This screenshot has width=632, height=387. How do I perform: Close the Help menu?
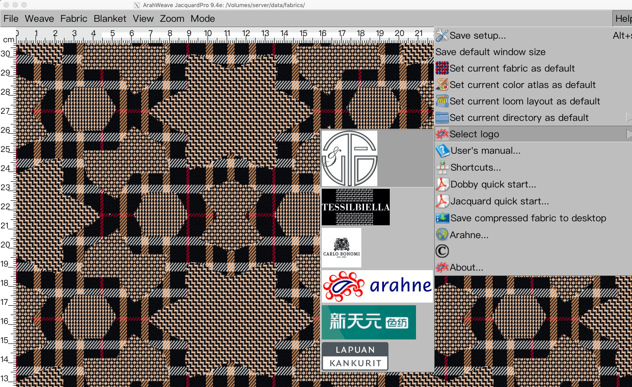pyautogui.click(x=622, y=19)
